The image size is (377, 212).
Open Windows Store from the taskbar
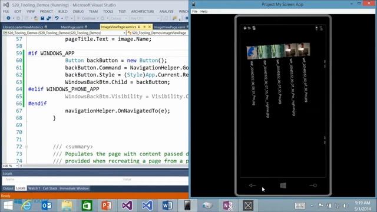click(x=87, y=206)
